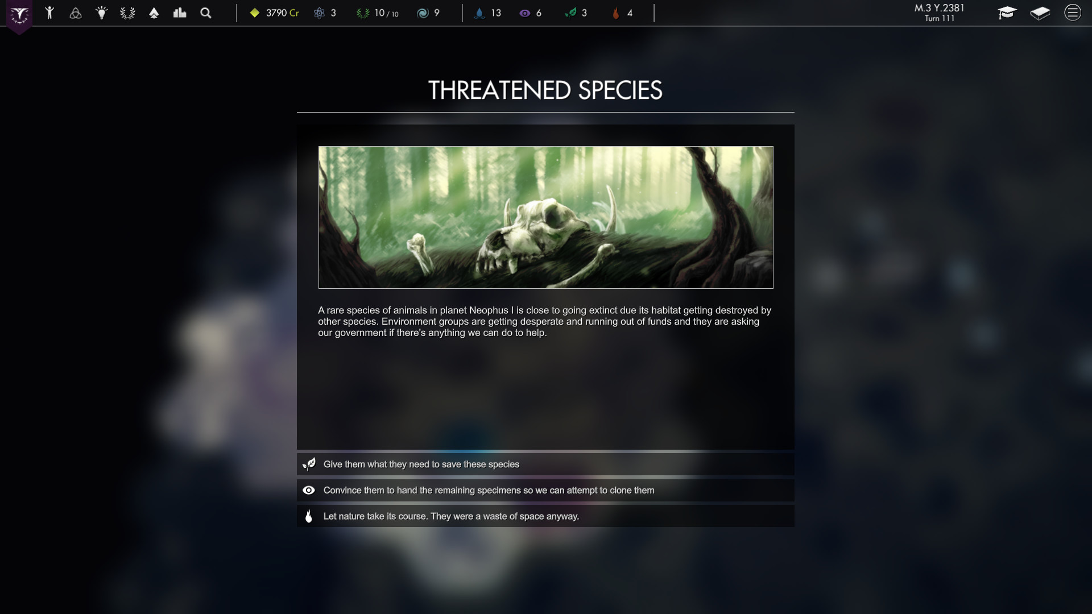Click Give them what they need button
Viewport: 1092px width, 614px height.
(545, 463)
